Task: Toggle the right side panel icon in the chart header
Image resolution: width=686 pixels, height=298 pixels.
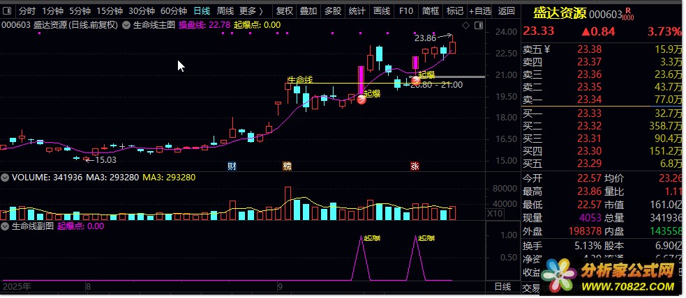Action: [x=479, y=26]
